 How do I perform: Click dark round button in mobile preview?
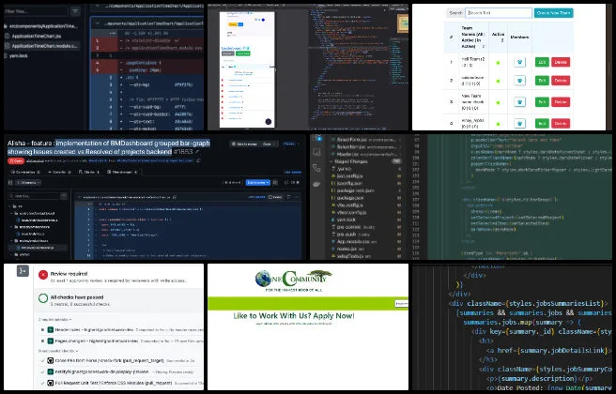269,122
